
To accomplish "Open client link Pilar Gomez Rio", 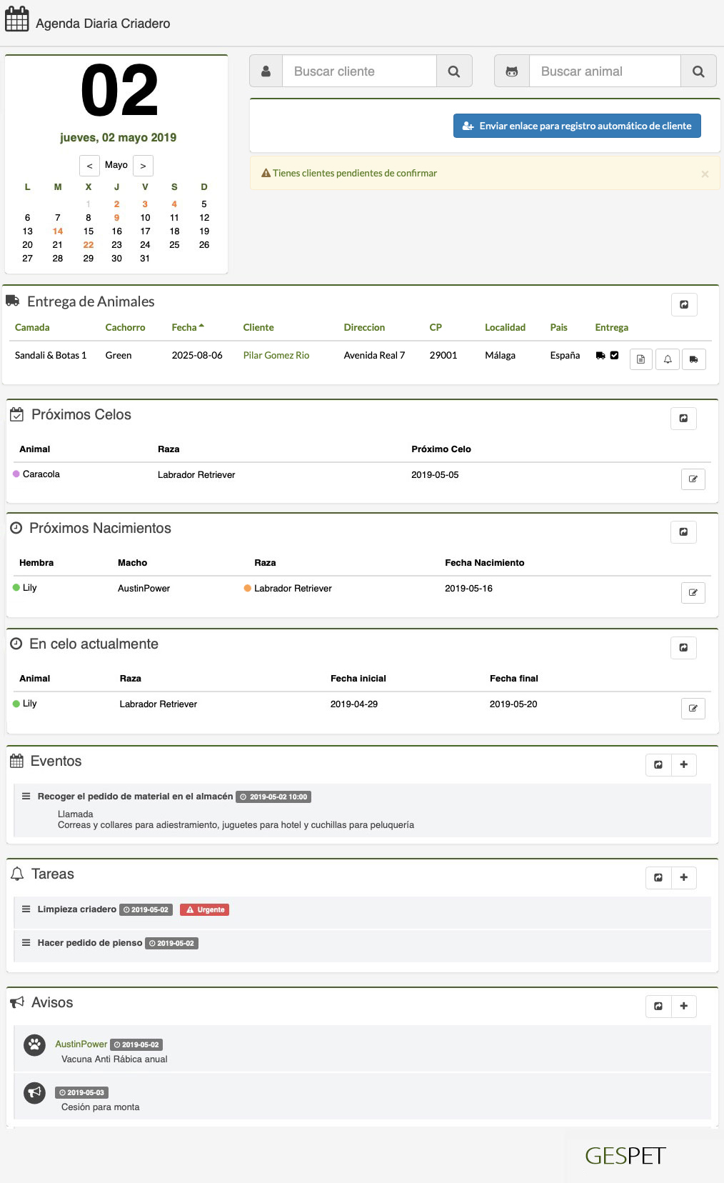I will pyautogui.click(x=276, y=355).
